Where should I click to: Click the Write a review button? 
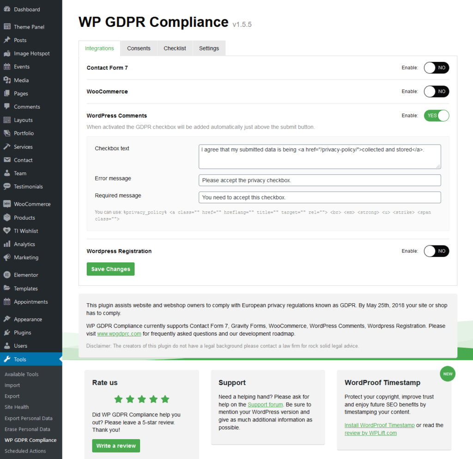coord(116,446)
